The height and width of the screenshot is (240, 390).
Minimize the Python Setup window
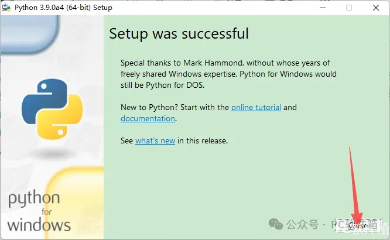pyautogui.click(x=322, y=8)
